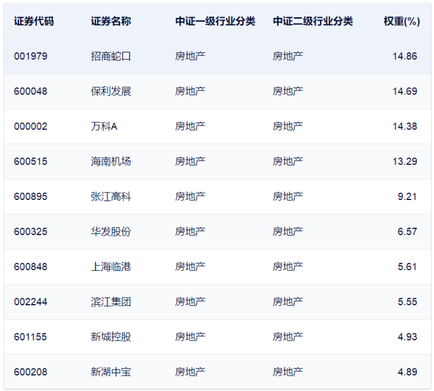Click 华发股份 row's first-level industry 房地产

point(190,231)
